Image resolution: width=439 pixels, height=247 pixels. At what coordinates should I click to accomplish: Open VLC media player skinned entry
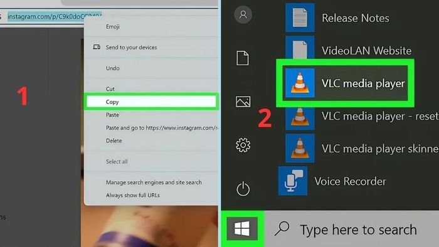(x=380, y=149)
